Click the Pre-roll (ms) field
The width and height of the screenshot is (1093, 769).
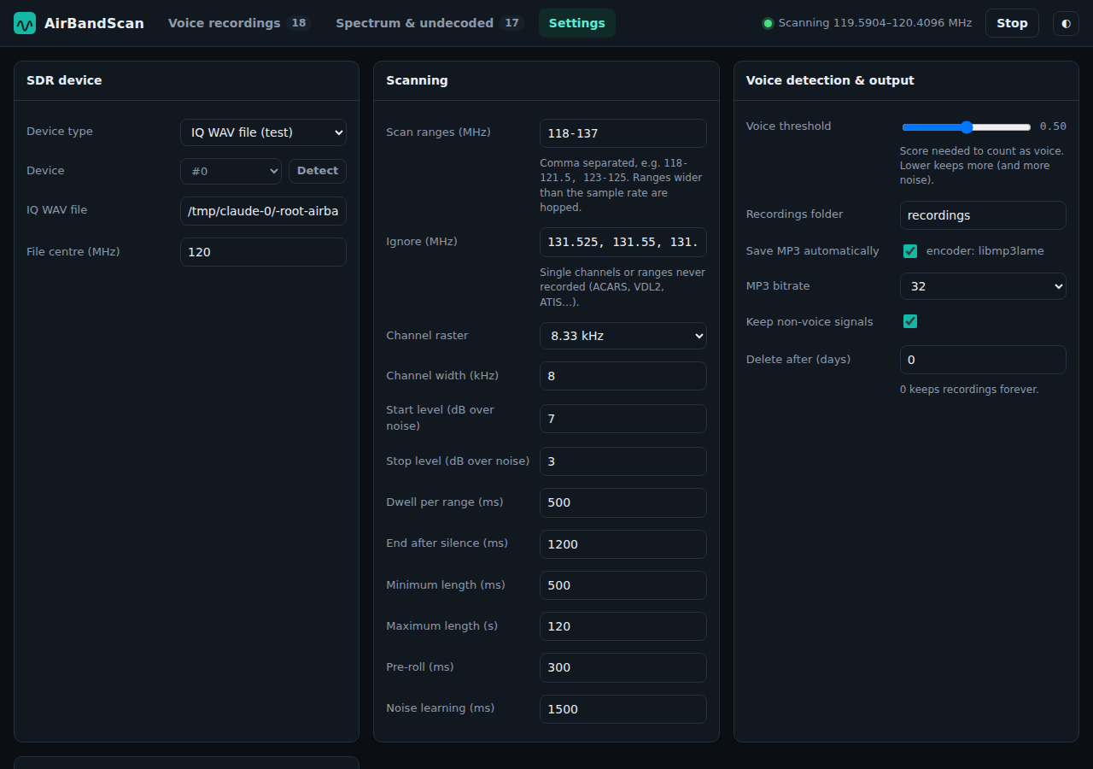click(x=623, y=667)
